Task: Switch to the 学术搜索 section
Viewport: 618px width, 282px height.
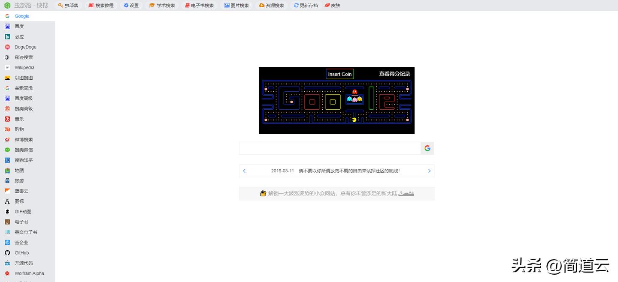Action: pyautogui.click(x=162, y=6)
